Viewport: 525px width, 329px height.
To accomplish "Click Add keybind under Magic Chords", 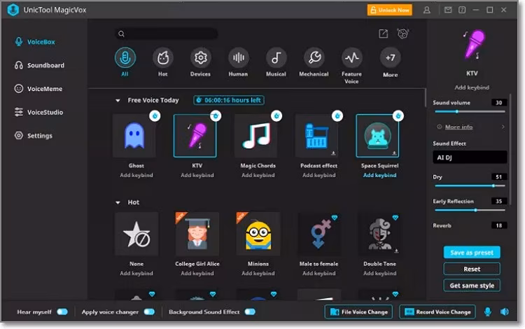I will point(258,175).
